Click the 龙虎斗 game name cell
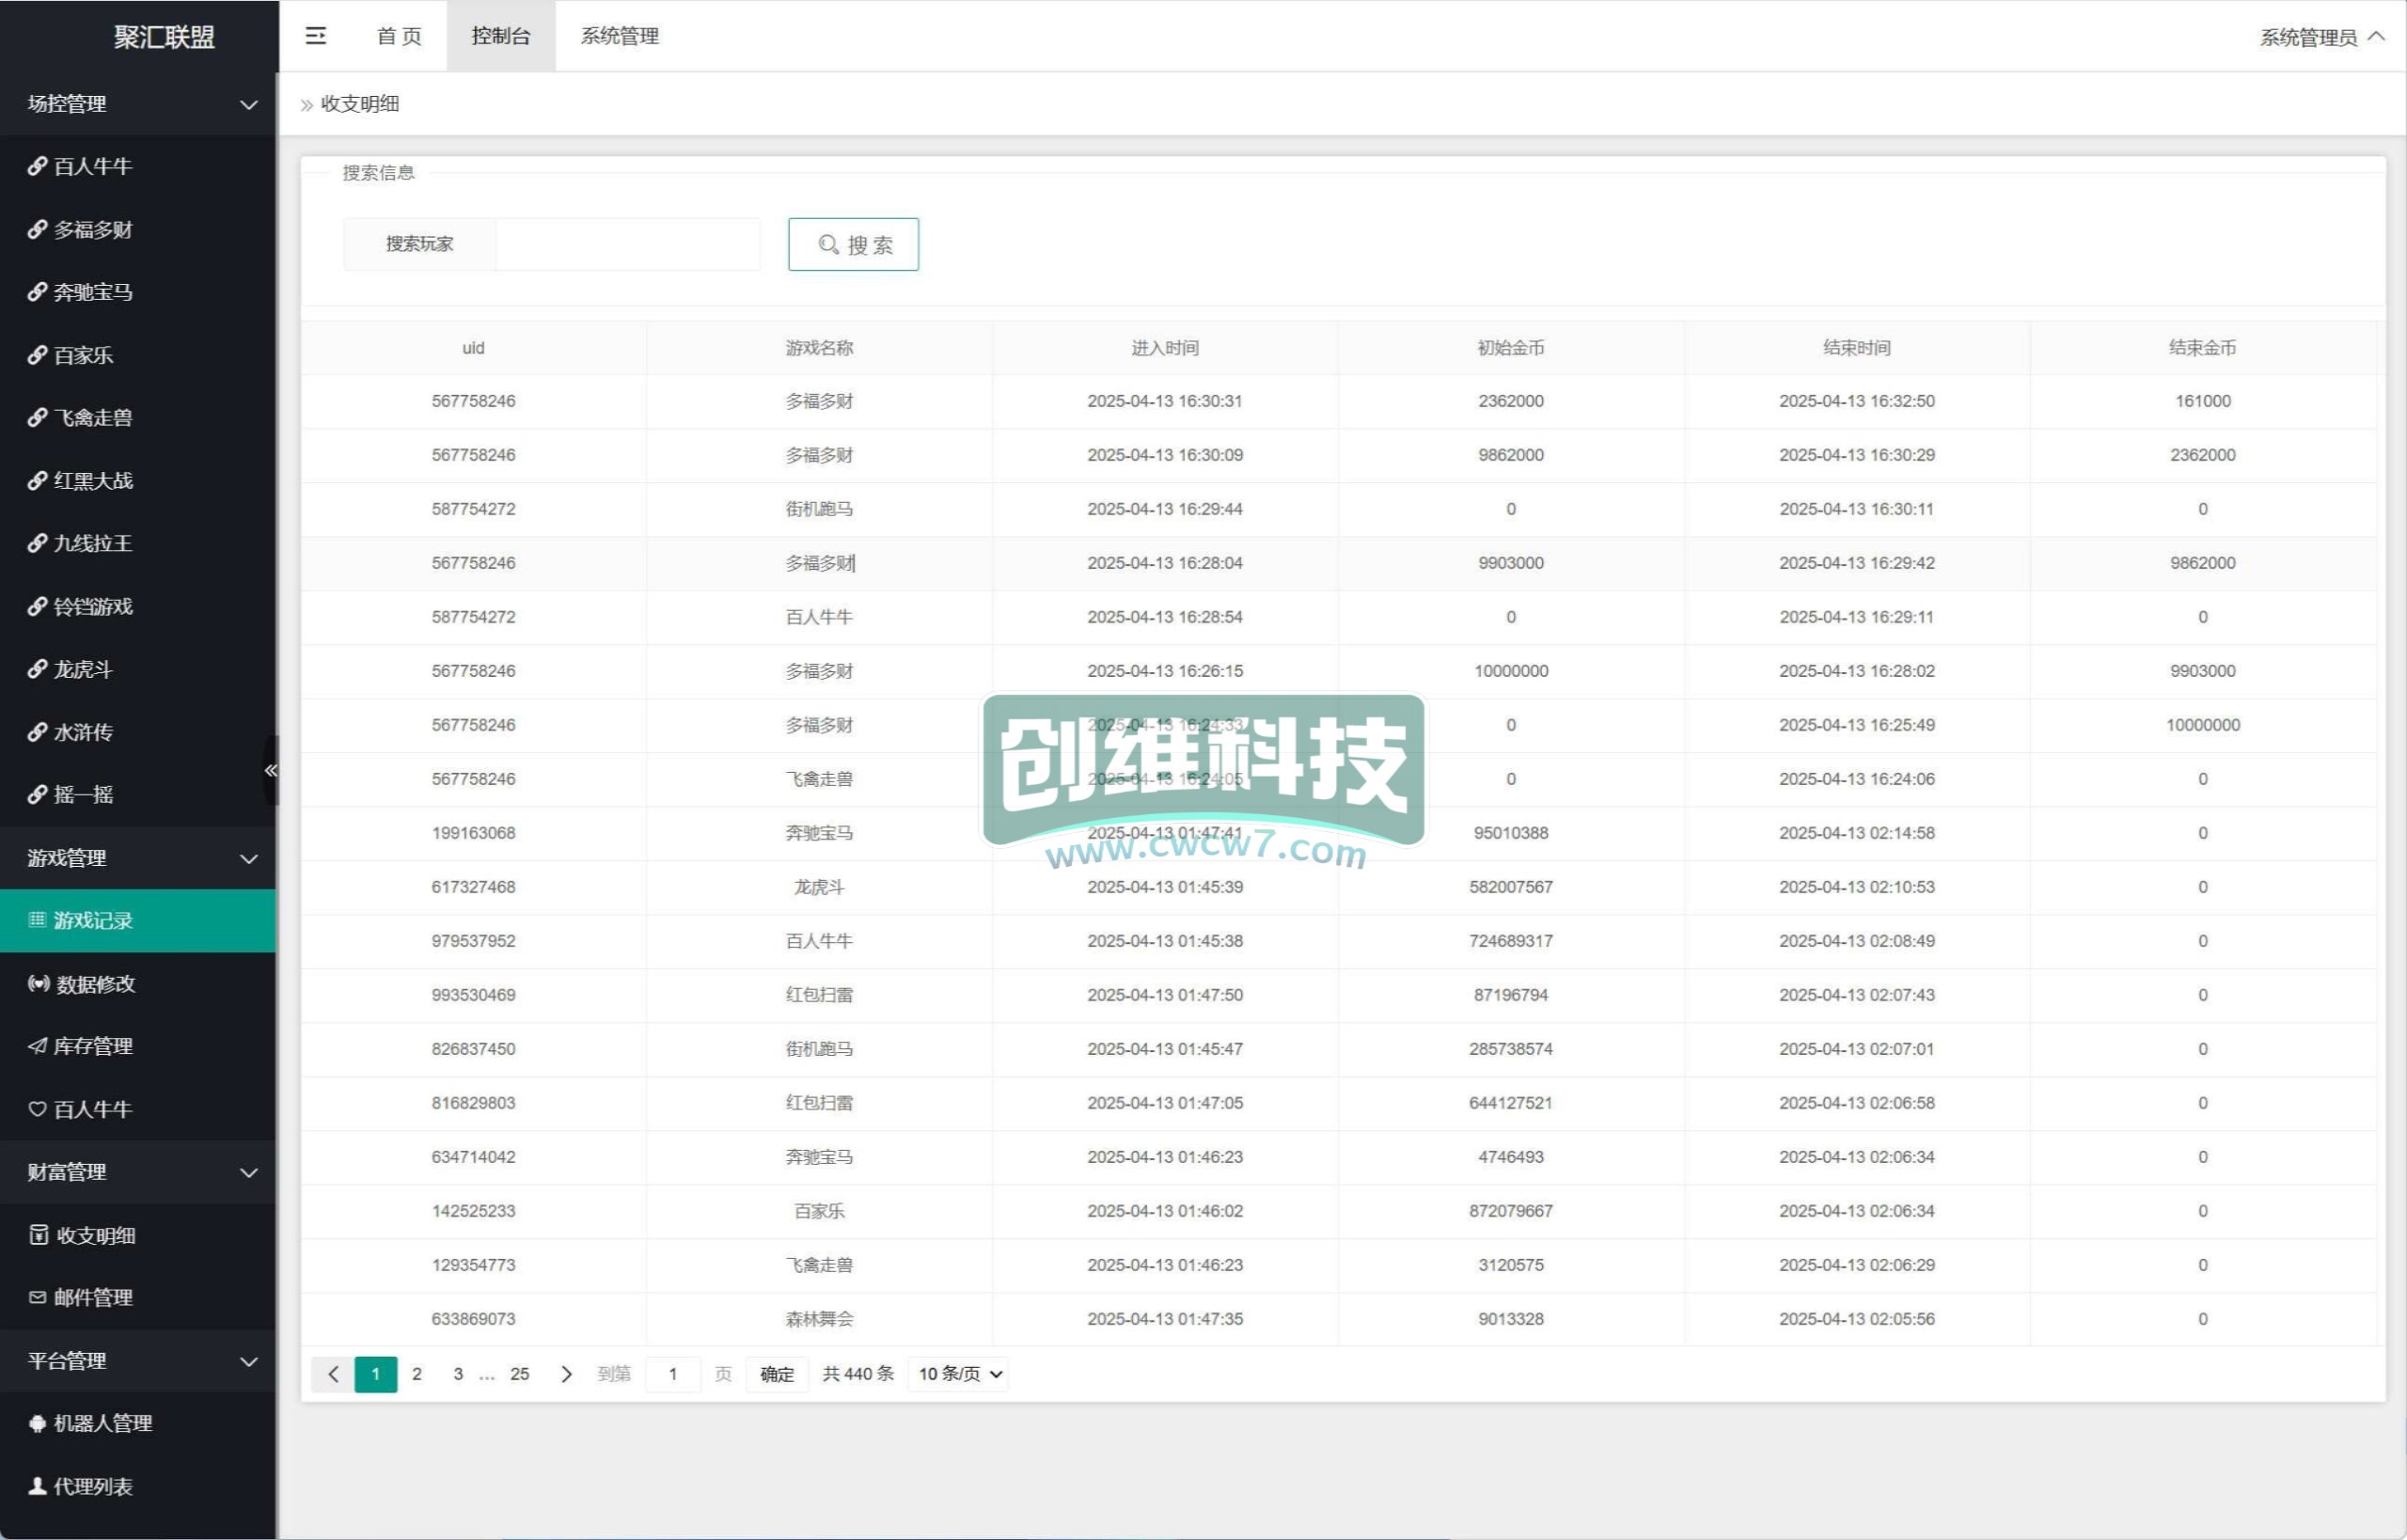Image resolution: width=2407 pixels, height=1540 pixels. point(819,887)
